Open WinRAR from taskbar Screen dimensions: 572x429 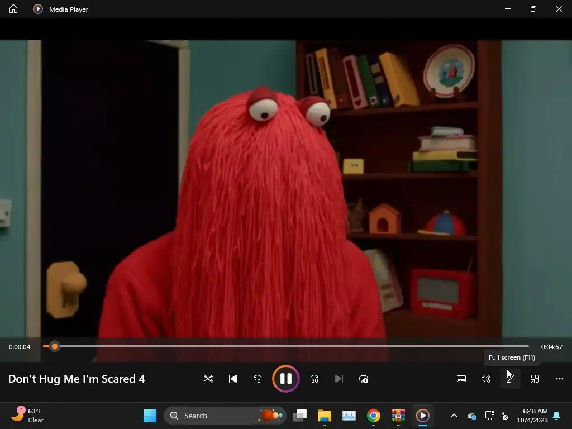click(398, 416)
